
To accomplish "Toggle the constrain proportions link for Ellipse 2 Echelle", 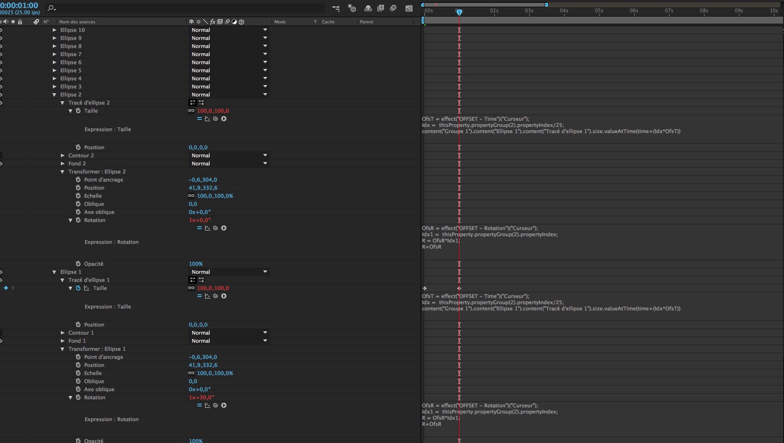I will click(191, 196).
